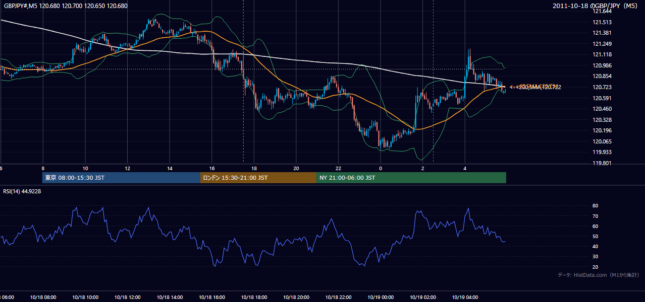Viewport: 645px width, 302px height.
Task: Click hour label 22 under price chart
Action: (339, 168)
